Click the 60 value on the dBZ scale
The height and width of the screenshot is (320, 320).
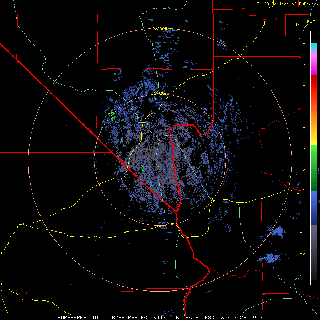click(x=305, y=85)
